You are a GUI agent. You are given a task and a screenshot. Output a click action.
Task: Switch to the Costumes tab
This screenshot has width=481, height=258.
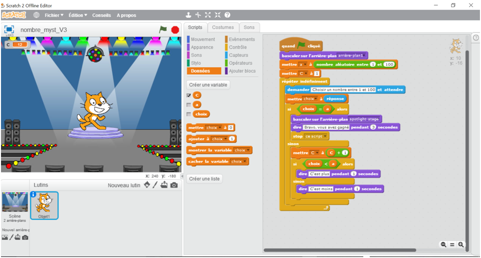tap(223, 27)
